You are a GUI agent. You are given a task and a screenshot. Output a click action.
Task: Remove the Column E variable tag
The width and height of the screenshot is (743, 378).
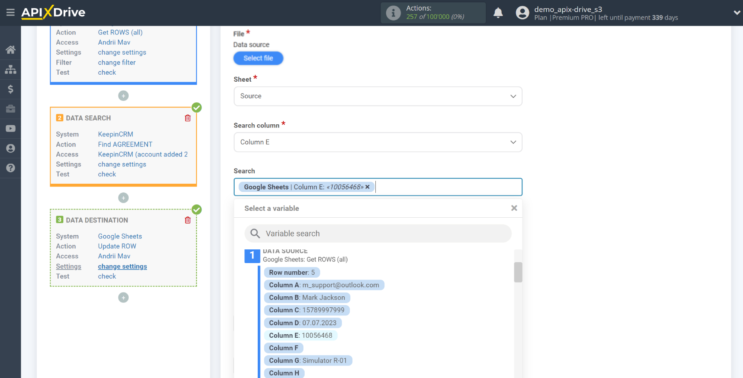[x=367, y=187]
